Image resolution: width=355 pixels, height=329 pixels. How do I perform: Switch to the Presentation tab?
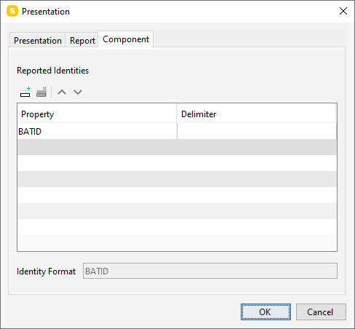pyautogui.click(x=38, y=41)
